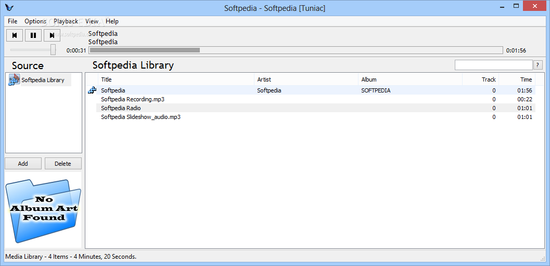The image size is (550, 266).
Task: Open the Help menu
Action: (x=112, y=21)
